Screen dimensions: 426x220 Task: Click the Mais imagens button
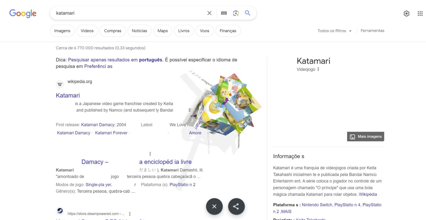coord(366,137)
